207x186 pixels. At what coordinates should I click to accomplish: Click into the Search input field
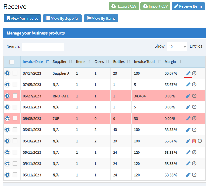(43, 47)
